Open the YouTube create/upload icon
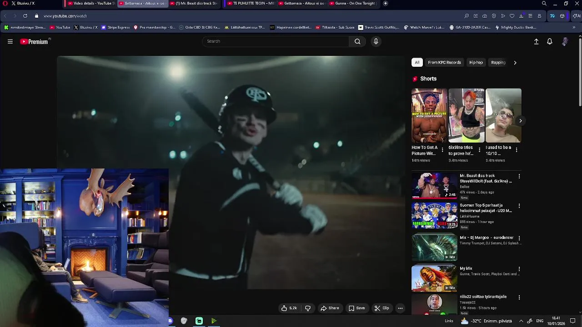Screen dimensions: 582x327 [x=536, y=41]
